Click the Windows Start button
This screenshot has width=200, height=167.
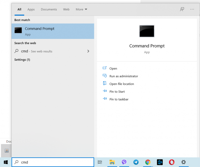(6, 162)
